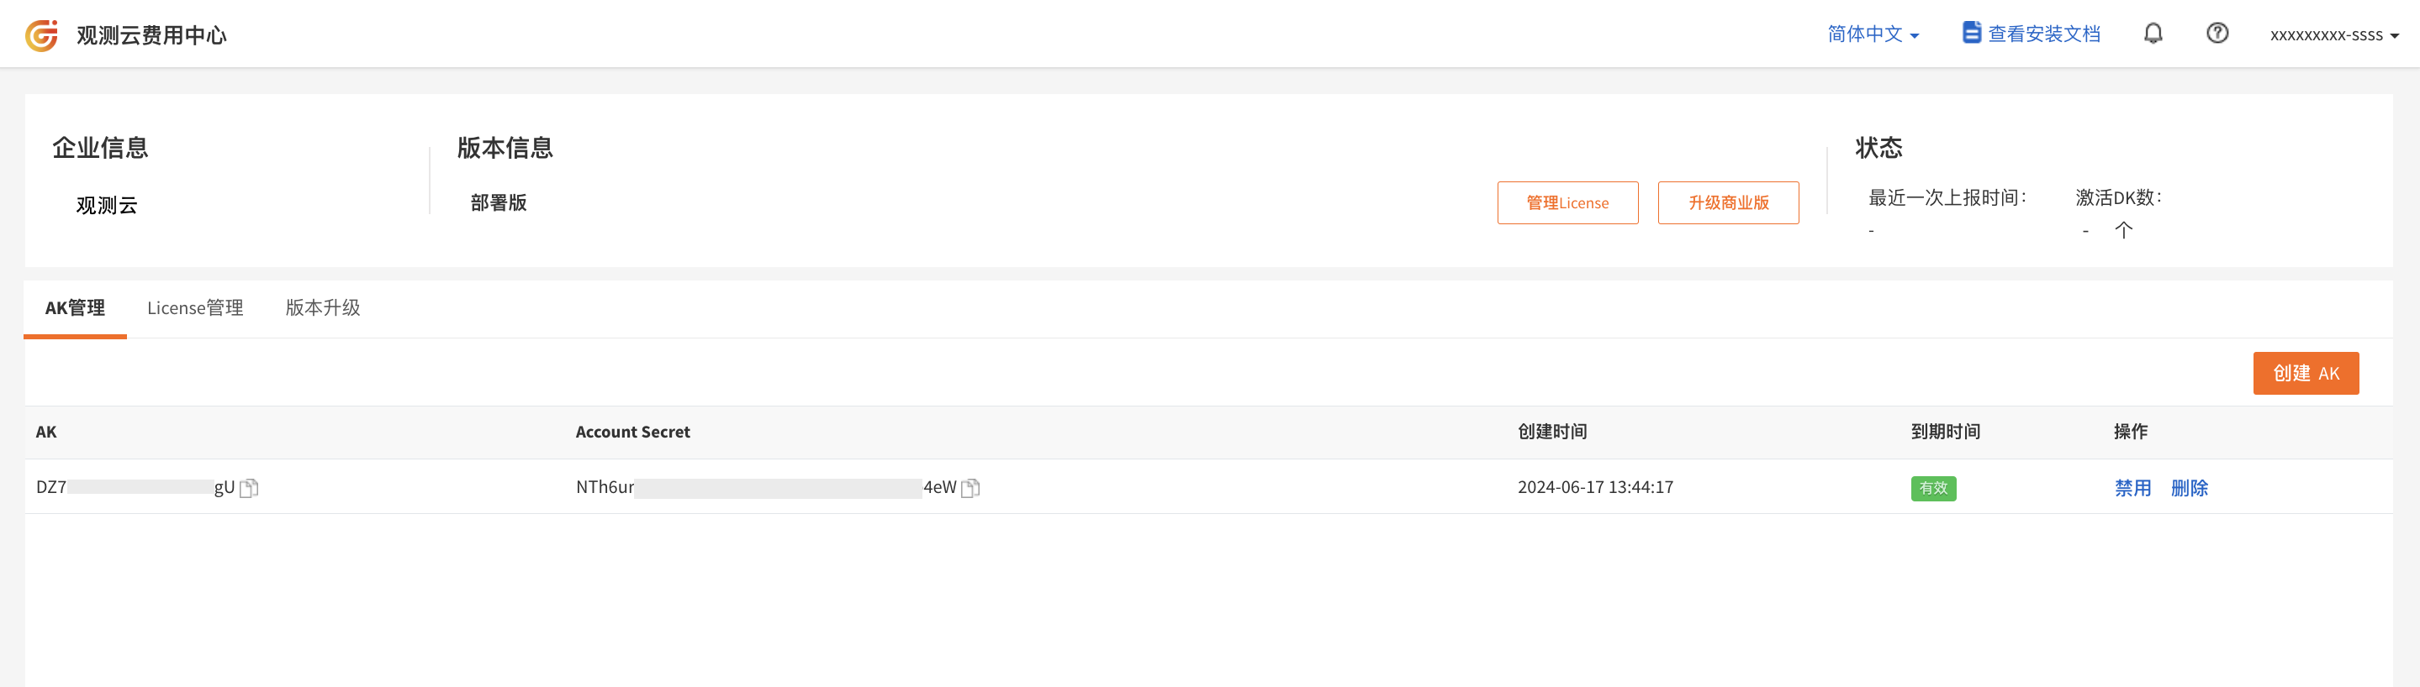Click the 升级商业版 button
2420x687 pixels.
click(x=1729, y=202)
